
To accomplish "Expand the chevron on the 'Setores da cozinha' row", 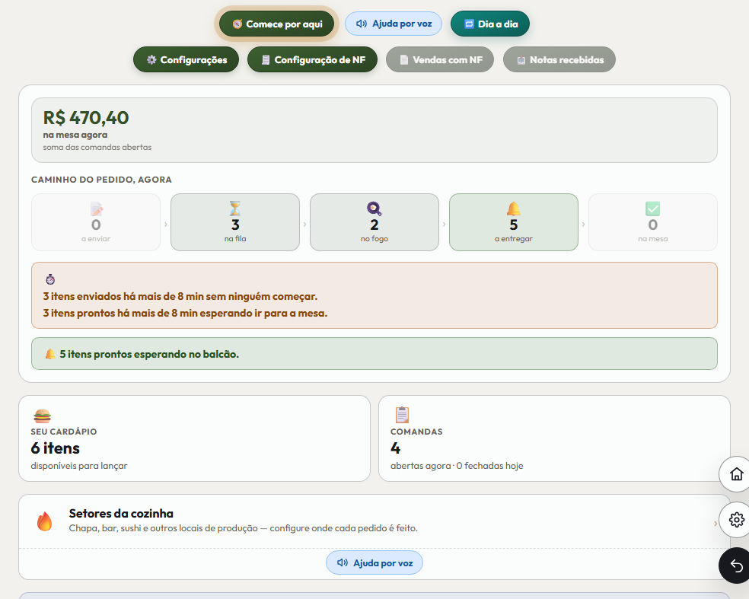I will point(715,524).
